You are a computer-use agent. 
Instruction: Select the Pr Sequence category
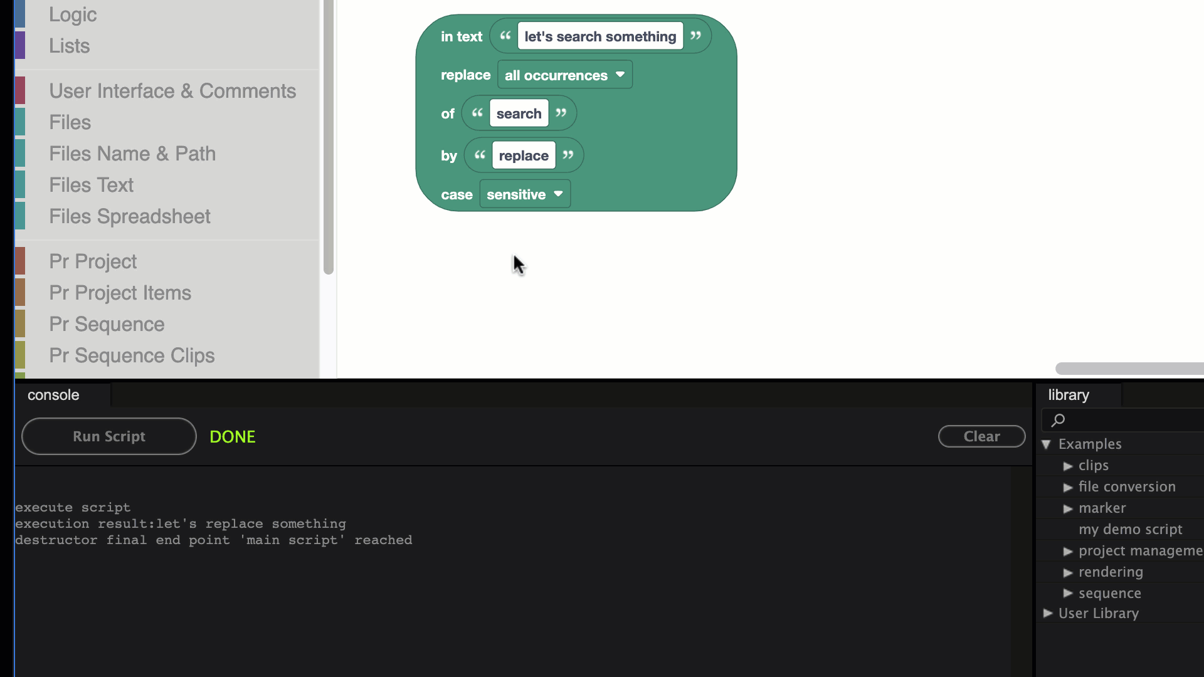(x=107, y=324)
